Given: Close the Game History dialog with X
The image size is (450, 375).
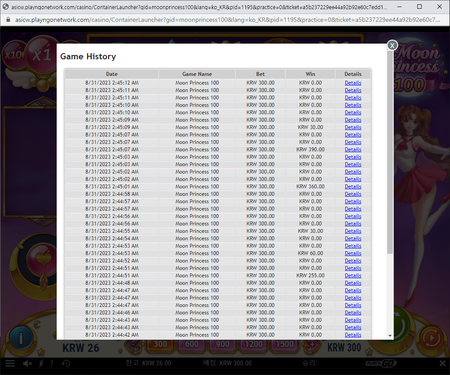Looking at the screenshot, I should (392, 45).
